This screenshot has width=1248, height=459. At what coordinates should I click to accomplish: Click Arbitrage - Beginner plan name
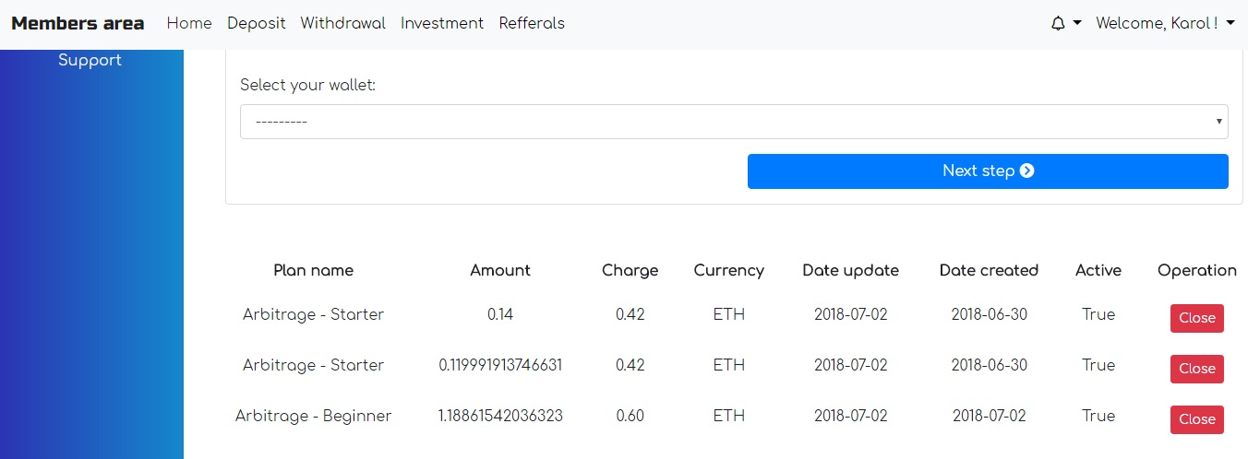tap(313, 416)
